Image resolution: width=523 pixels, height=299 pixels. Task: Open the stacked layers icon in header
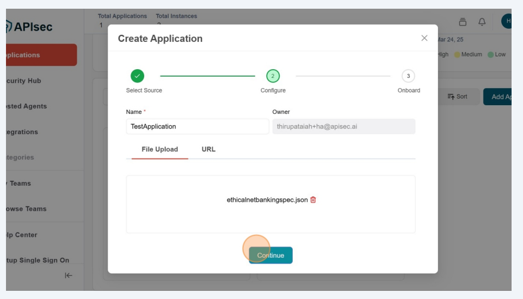463,22
